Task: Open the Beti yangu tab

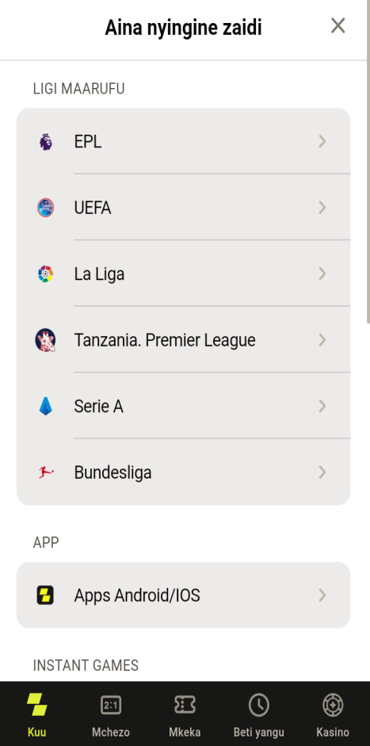Action: (x=259, y=714)
